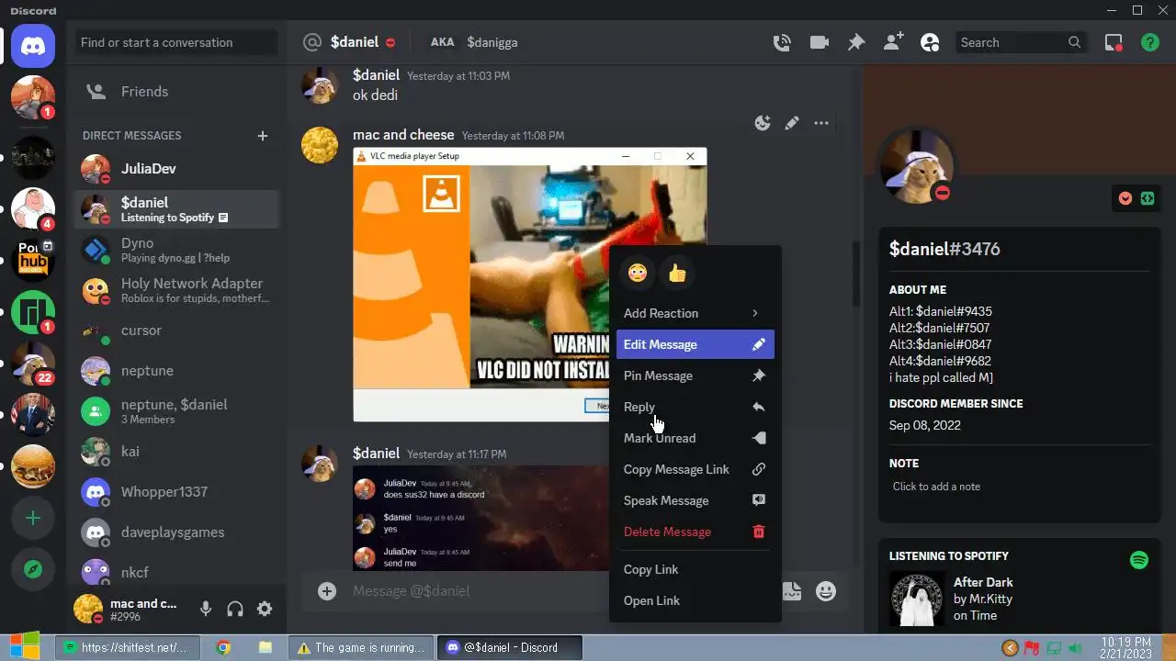Image resolution: width=1176 pixels, height=661 pixels.
Task: Click the Spotify logo in profile panel
Action: pos(1139,560)
